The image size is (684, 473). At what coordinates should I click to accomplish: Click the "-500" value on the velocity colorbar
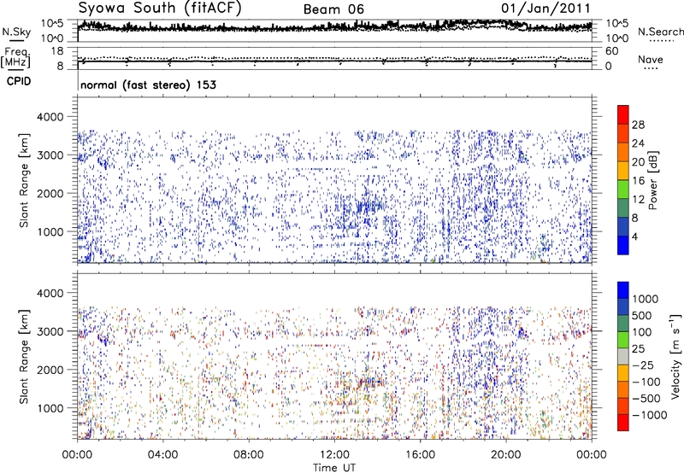pyautogui.click(x=646, y=399)
